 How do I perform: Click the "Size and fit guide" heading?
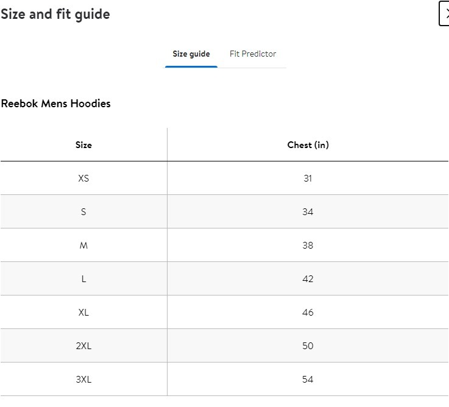point(55,14)
